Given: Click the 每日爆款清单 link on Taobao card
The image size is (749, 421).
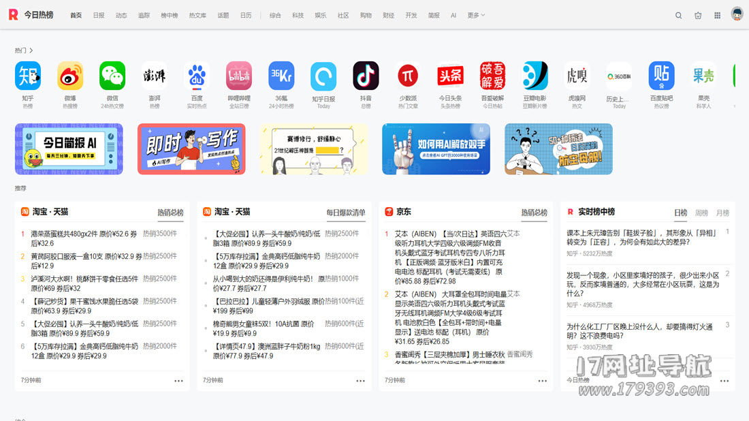Looking at the screenshot, I should pyautogui.click(x=345, y=213).
